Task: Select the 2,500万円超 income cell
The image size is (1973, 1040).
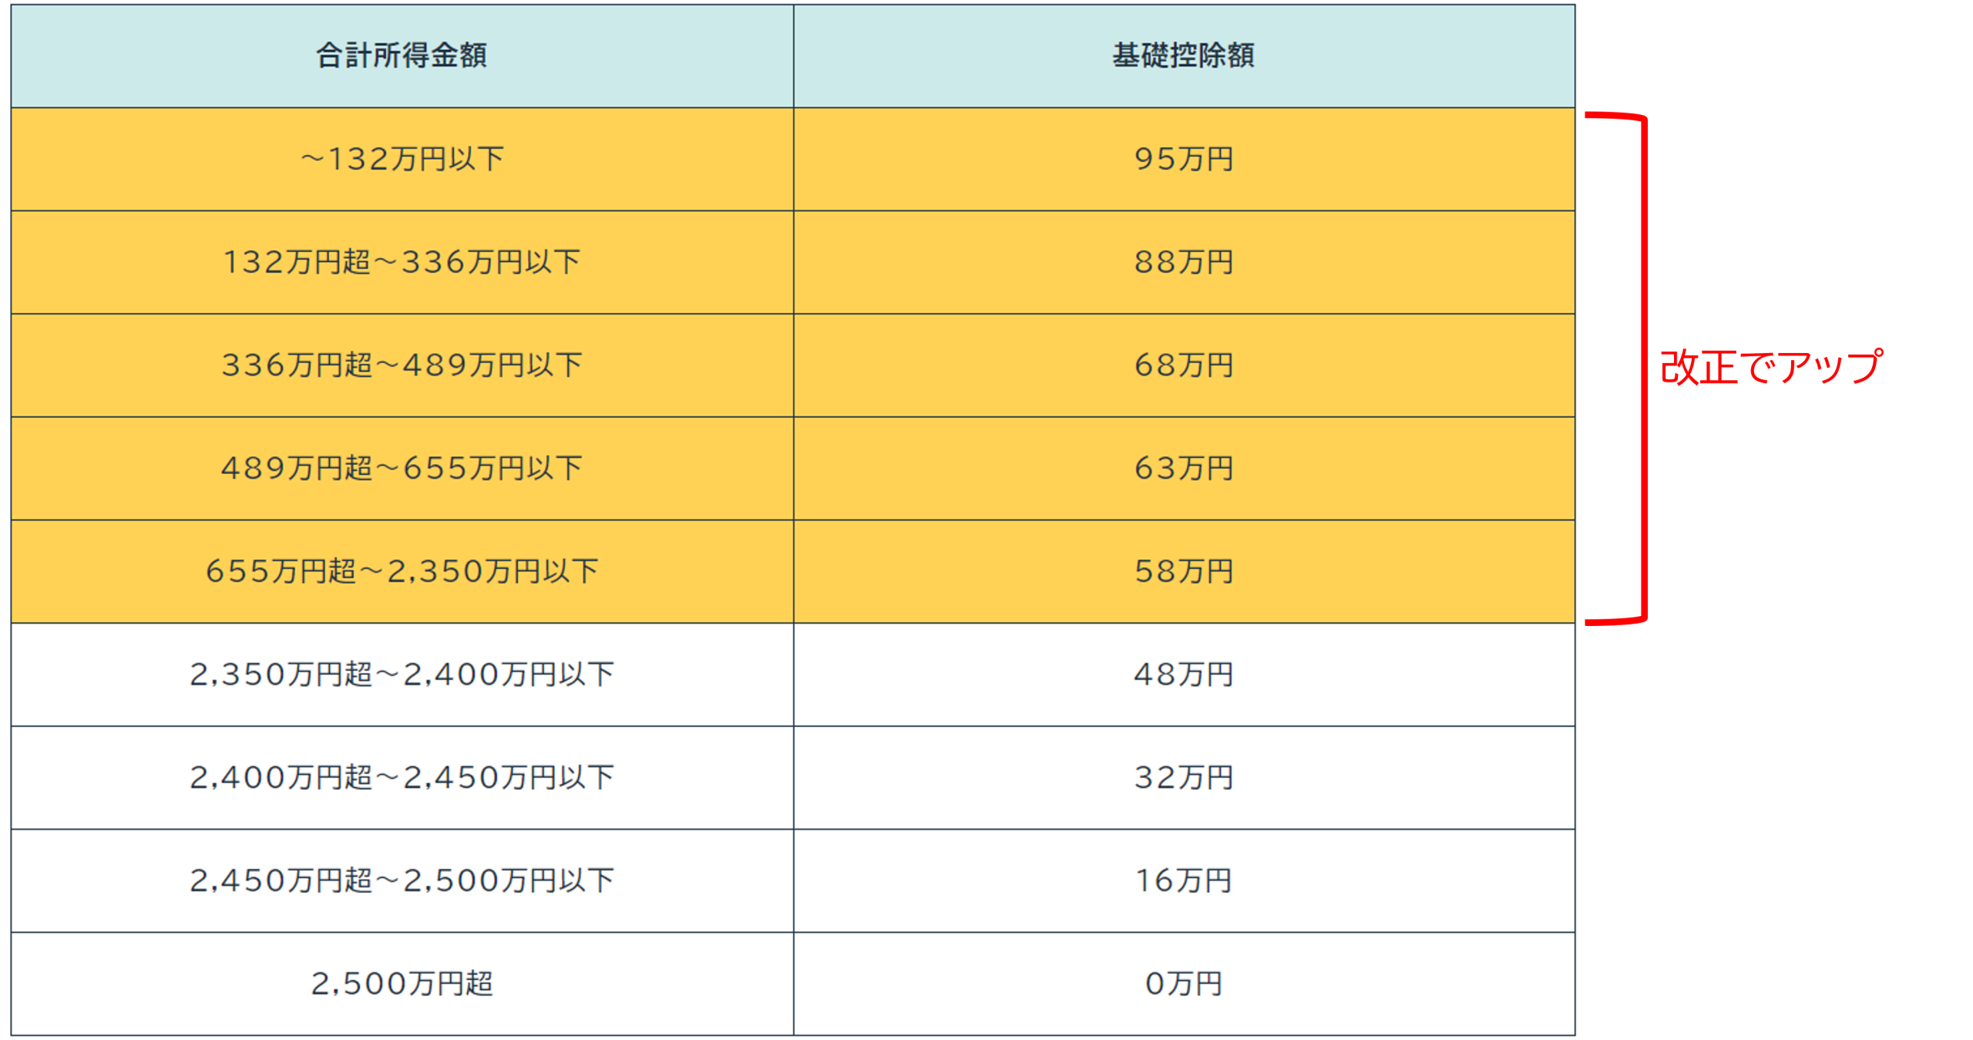Action: tap(402, 984)
